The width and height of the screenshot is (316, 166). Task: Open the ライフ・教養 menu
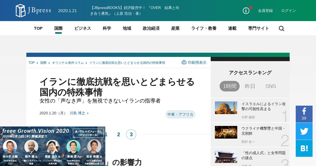[x=204, y=28]
